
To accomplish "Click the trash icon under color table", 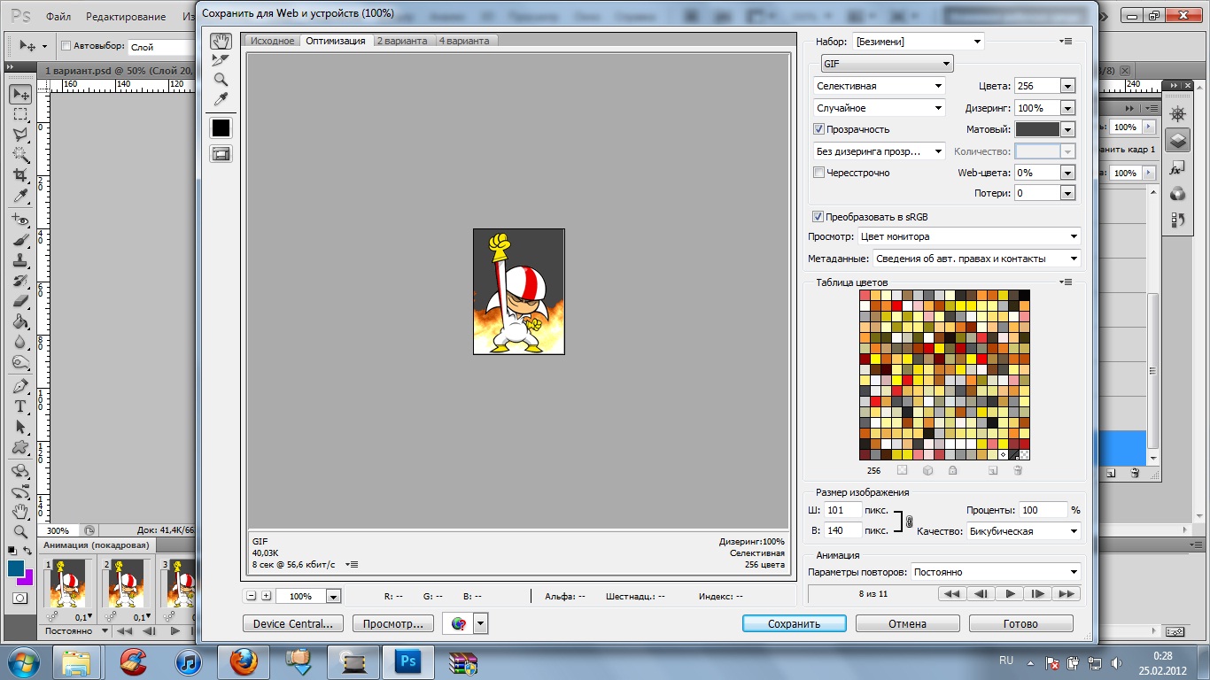I will click(x=1018, y=471).
